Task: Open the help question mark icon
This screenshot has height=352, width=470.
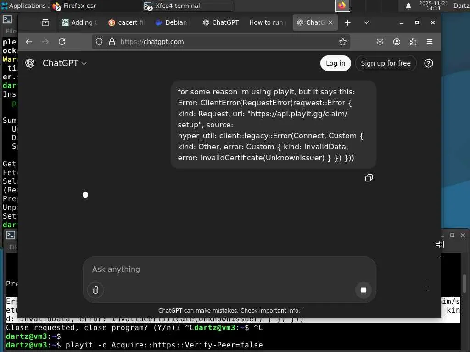Action: 428,63
